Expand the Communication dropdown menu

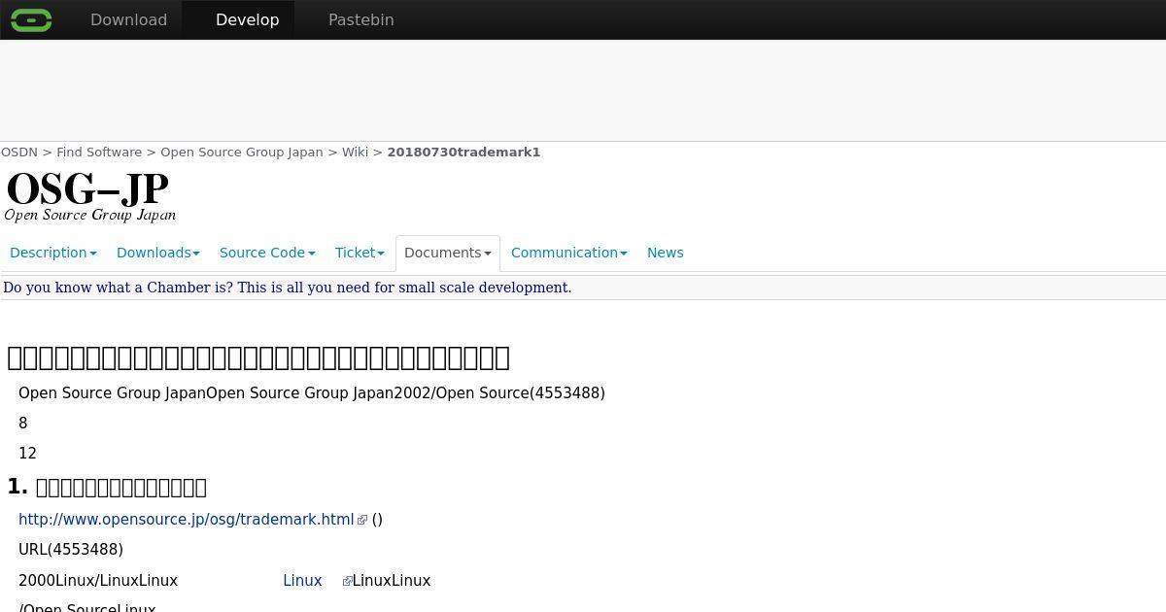coord(568,253)
